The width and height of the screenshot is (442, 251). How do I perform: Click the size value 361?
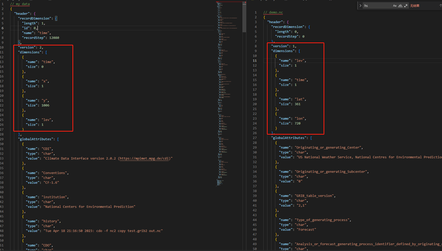pos(297,104)
